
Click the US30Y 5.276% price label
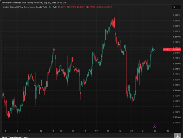pyautogui.click(x=172, y=50)
